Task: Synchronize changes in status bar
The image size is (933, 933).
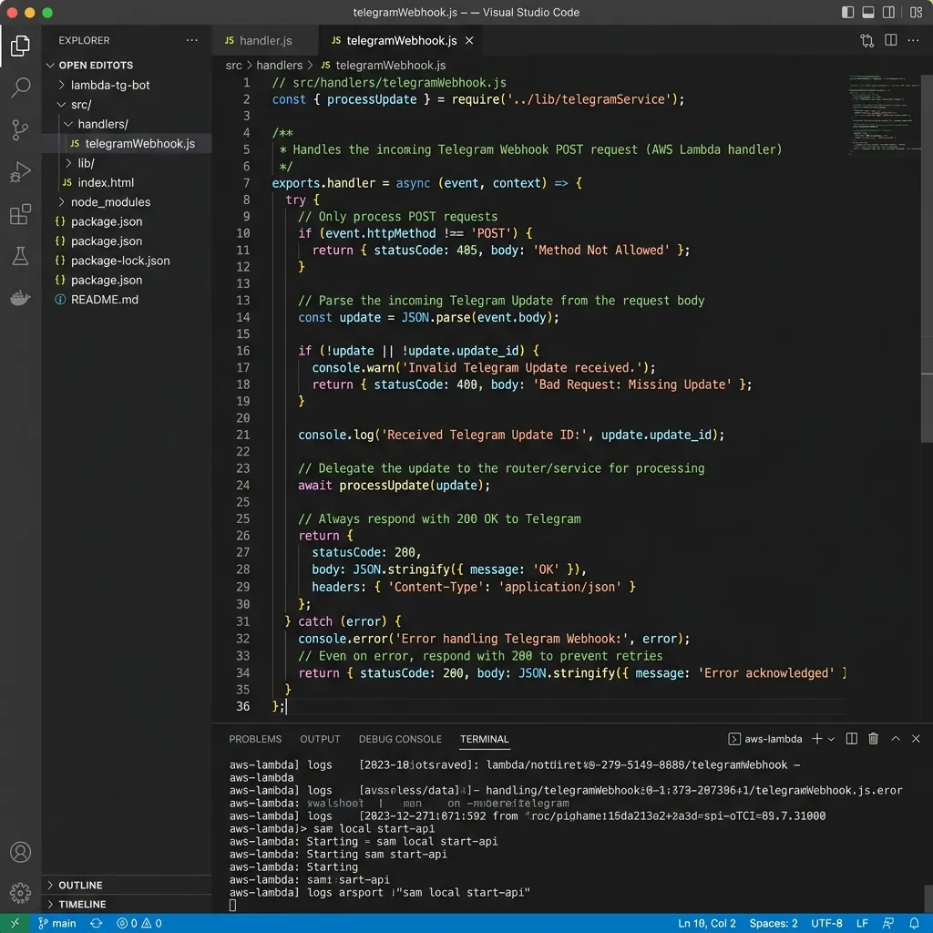Action: [x=96, y=924]
